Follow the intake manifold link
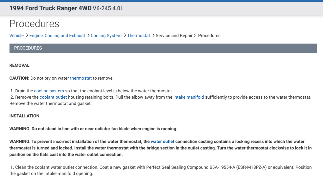 (x=188, y=97)
